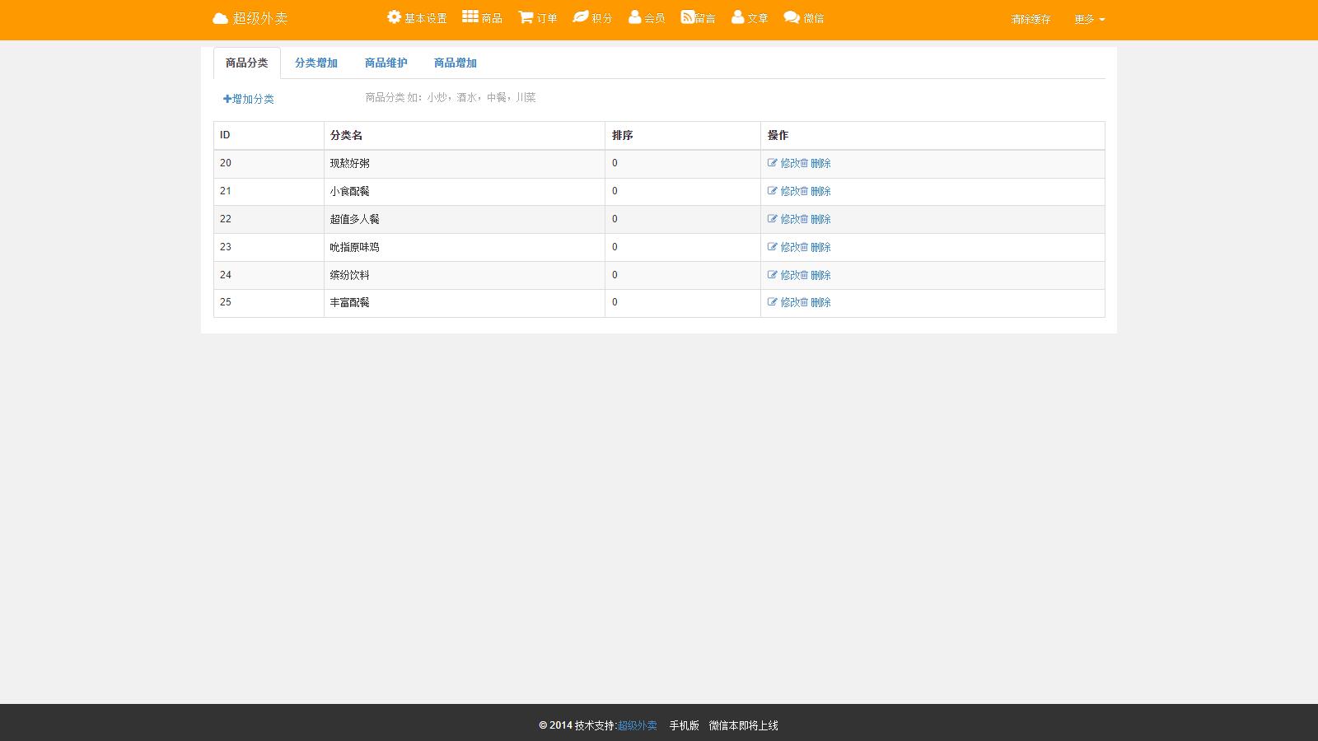
Task: Click the shopping cart 订单 icon
Action: point(526,17)
